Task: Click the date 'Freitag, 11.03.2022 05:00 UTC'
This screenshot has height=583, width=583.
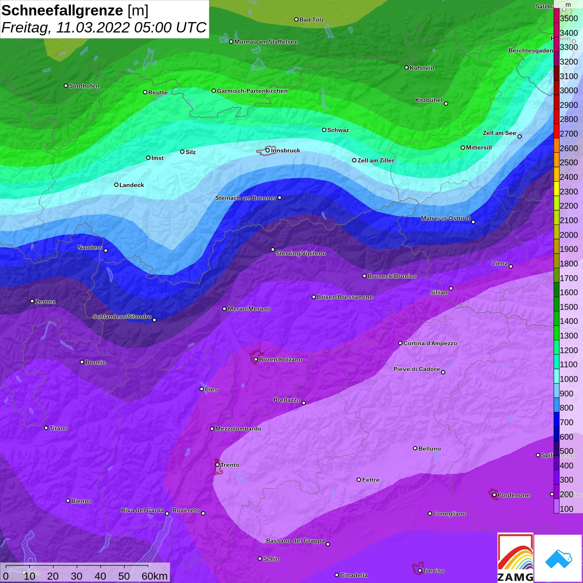Action: 104,27
